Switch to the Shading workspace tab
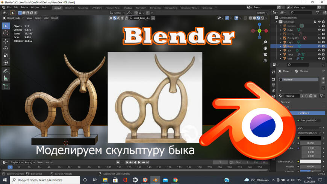The height and width of the screenshot is (184, 327). 127,8
